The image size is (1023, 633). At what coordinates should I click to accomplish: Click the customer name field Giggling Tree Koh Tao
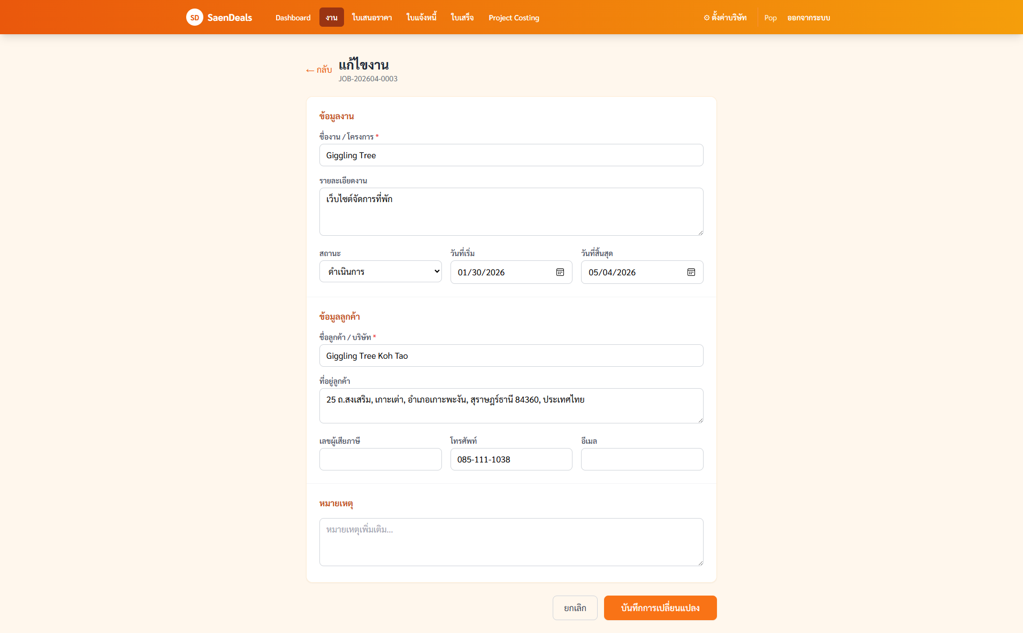(511, 356)
